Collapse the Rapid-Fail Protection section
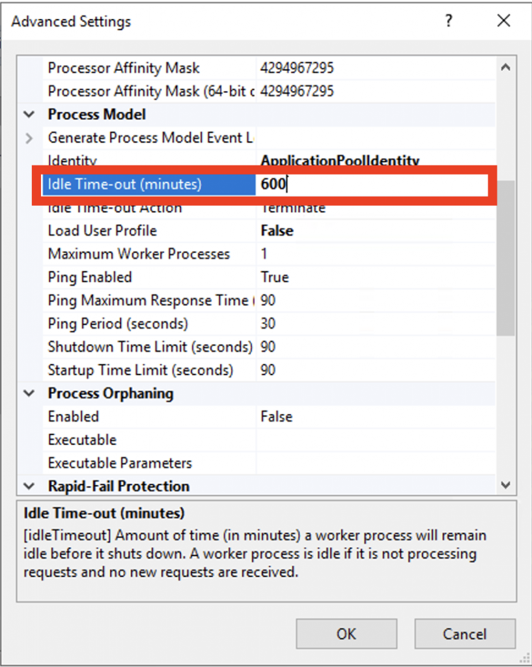The height and width of the screenshot is (667, 532). (29, 486)
